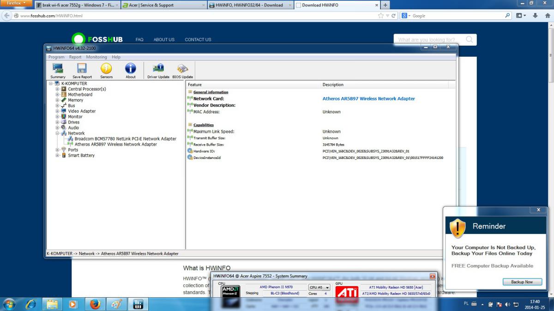Open Internet Explorer from the taskbar
The image size is (554, 311).
tap(31, 304)
